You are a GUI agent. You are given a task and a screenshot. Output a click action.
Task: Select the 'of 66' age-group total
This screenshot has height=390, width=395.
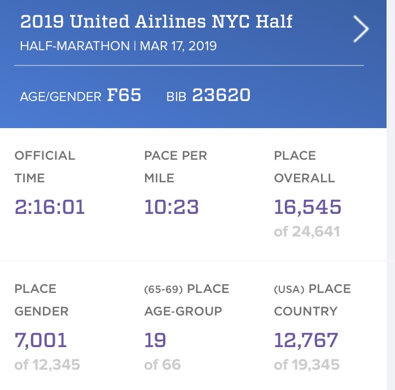(x=163, y=365)
